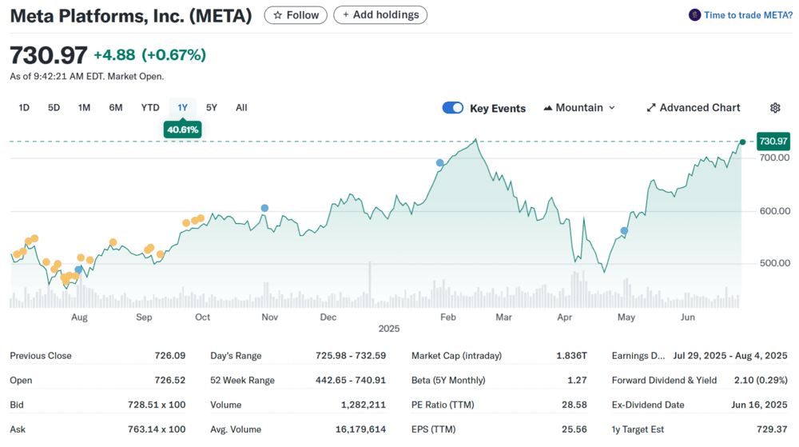This screenshot has width=799, height=447.
Task: Click the 1y Target Est value 729.37
Action: [x=772, y=429]
